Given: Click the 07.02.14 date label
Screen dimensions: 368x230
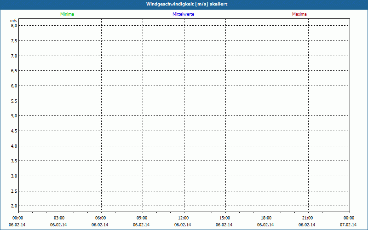Looking at the screenshot, I should coord(348,225).
